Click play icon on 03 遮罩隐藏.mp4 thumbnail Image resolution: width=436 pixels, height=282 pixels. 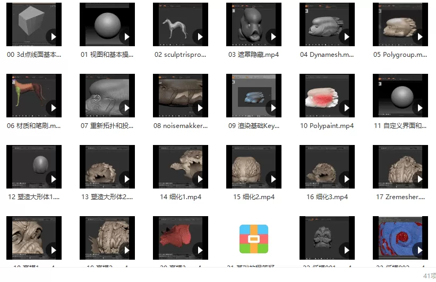coord(272,37)
